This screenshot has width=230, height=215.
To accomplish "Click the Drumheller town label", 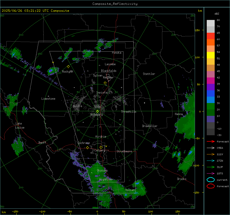I will click(x=150, y=126).
